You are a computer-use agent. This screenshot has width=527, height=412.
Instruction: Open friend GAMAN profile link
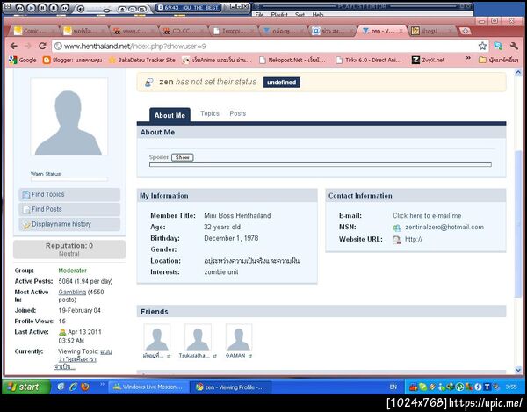235,356
